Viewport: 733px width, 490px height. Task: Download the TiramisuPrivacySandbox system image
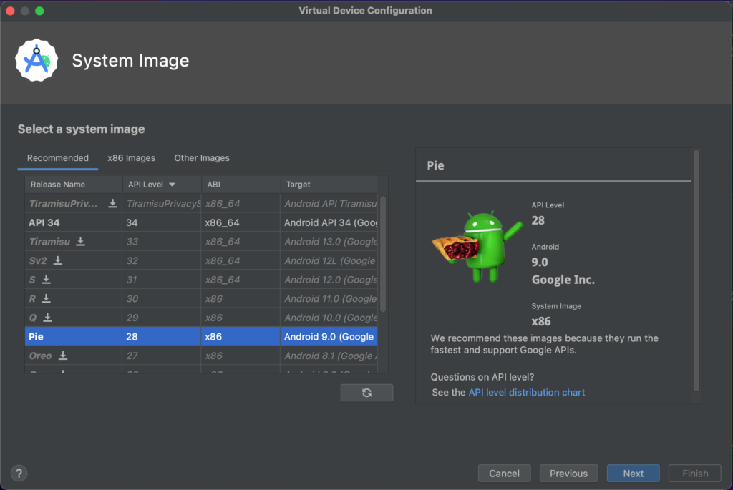point(112,203)
